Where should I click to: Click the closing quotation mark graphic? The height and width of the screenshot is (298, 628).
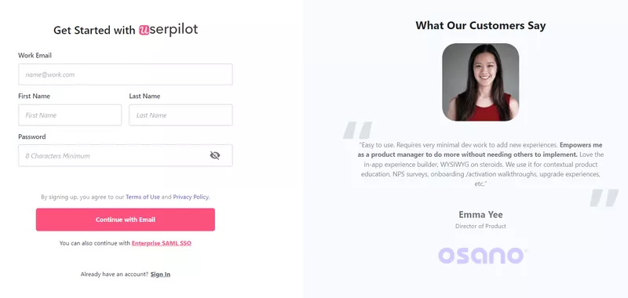click(x=604, y=198)
